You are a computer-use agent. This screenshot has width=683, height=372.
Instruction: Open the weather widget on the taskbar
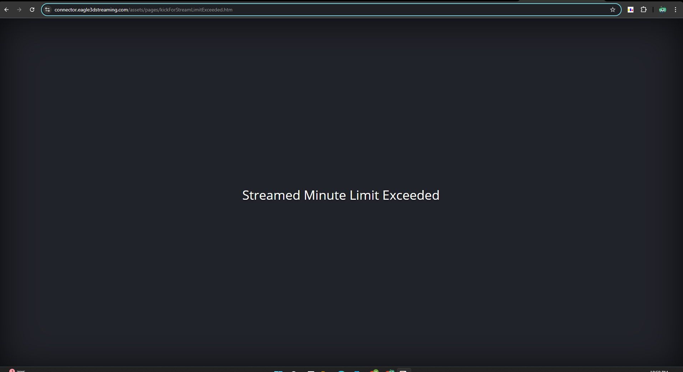coord(17,371)
